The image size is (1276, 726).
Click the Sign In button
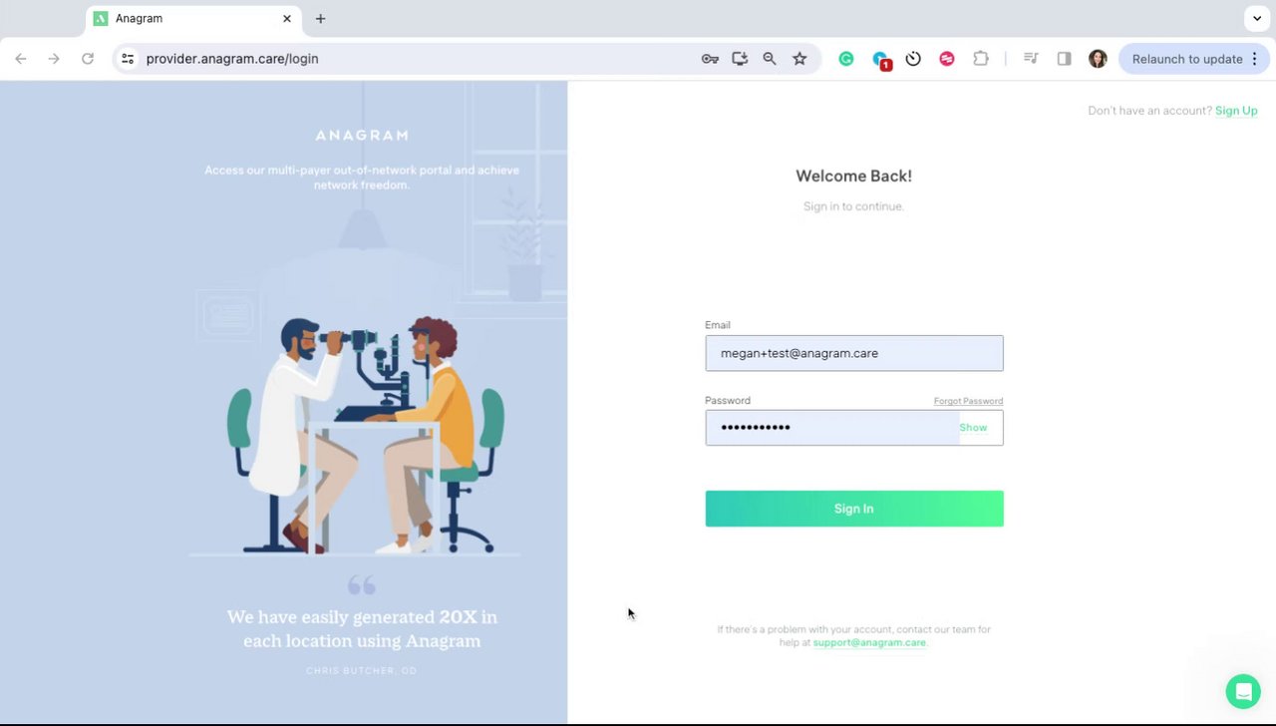854,509
